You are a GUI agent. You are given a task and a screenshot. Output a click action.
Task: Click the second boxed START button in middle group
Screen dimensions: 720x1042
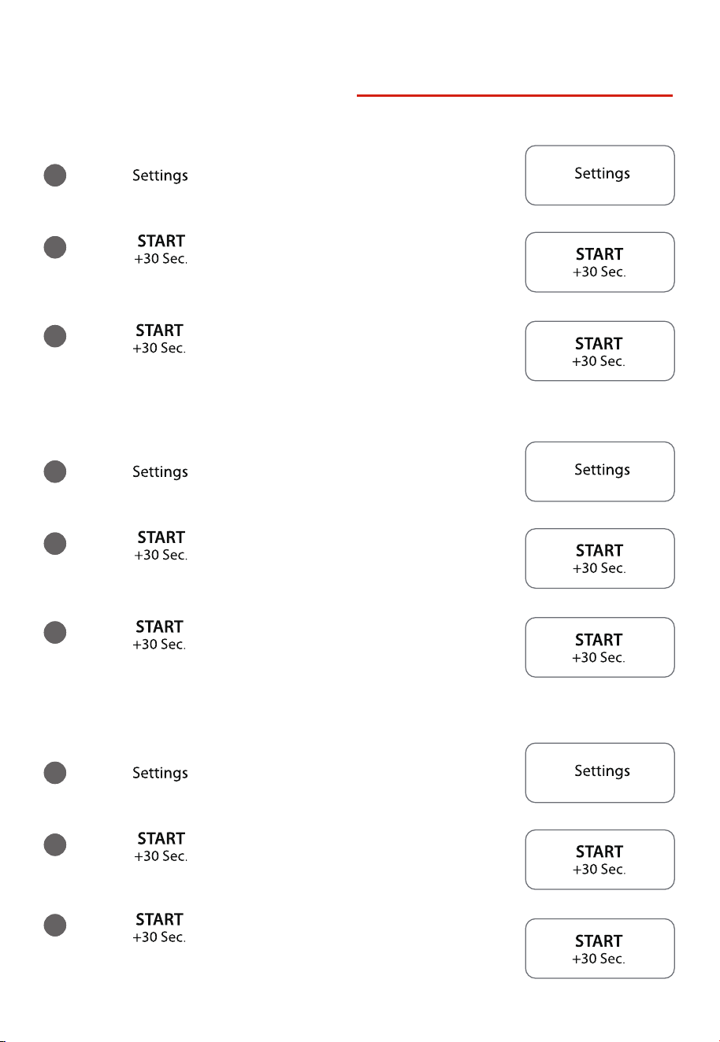click(600, 648)
